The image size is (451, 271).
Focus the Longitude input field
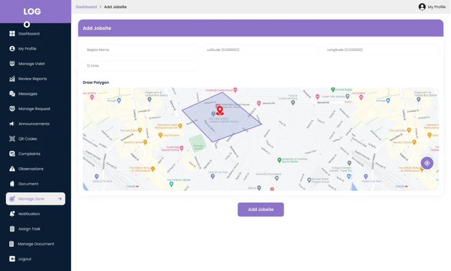point(381,50)
